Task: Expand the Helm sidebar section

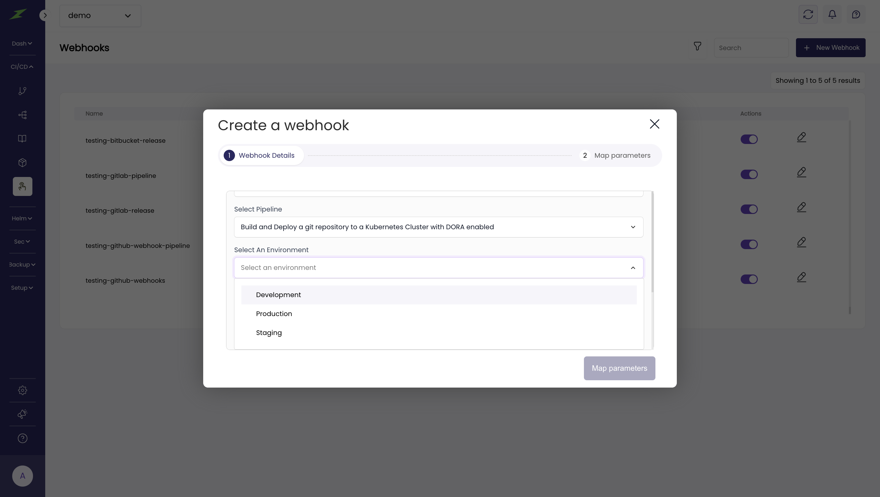Action: click(x=22, y=219)
